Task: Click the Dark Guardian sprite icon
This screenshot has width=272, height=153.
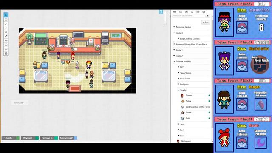Action: (x=183, y=107)
